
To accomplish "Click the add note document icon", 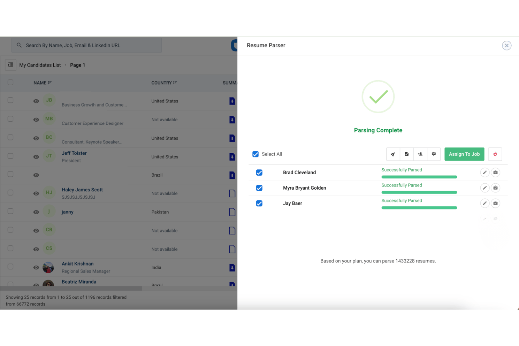I will [406, 154].
